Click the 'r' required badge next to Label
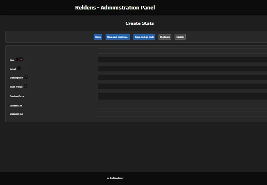The height and width of the screenshot is (185, 267). pos(19,68)
